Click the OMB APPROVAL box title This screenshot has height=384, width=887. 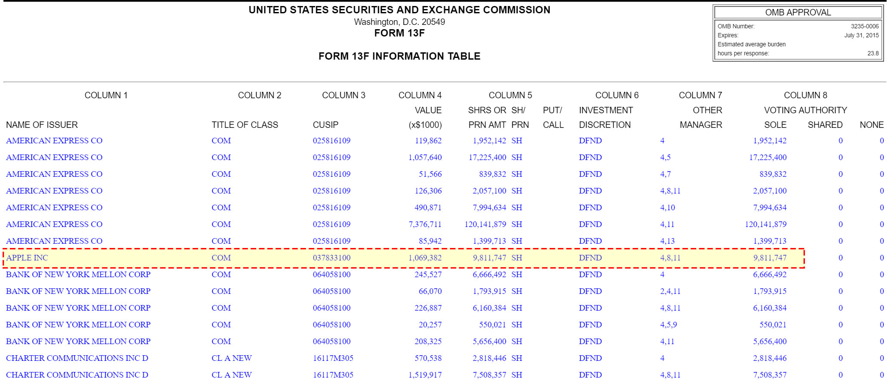point(798,12)
